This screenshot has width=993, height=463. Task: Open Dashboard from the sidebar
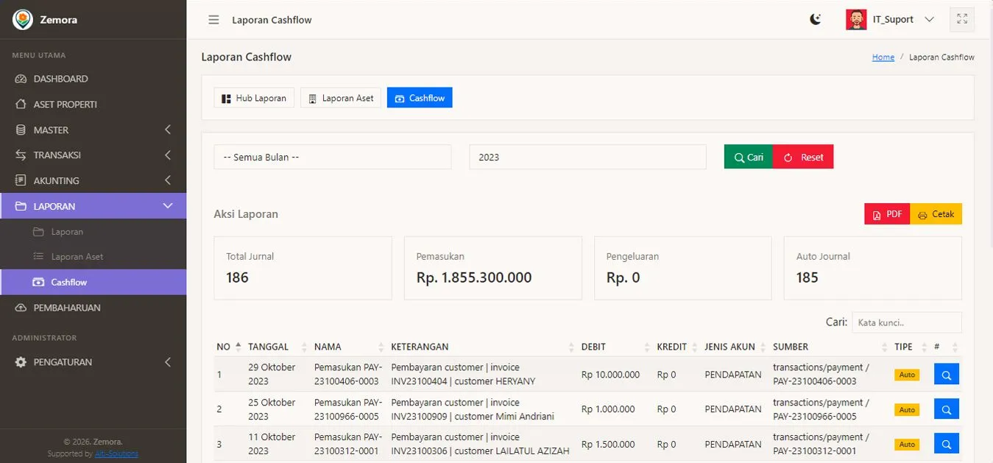[60, 79]
